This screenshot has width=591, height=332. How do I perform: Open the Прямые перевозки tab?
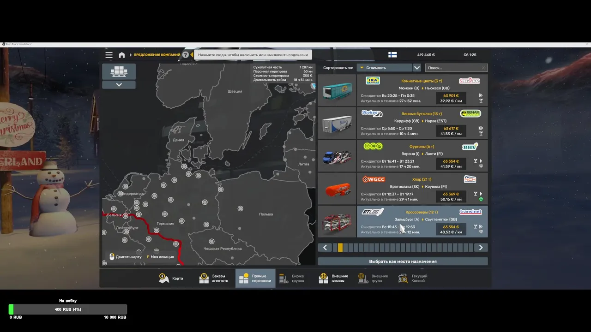255,279
